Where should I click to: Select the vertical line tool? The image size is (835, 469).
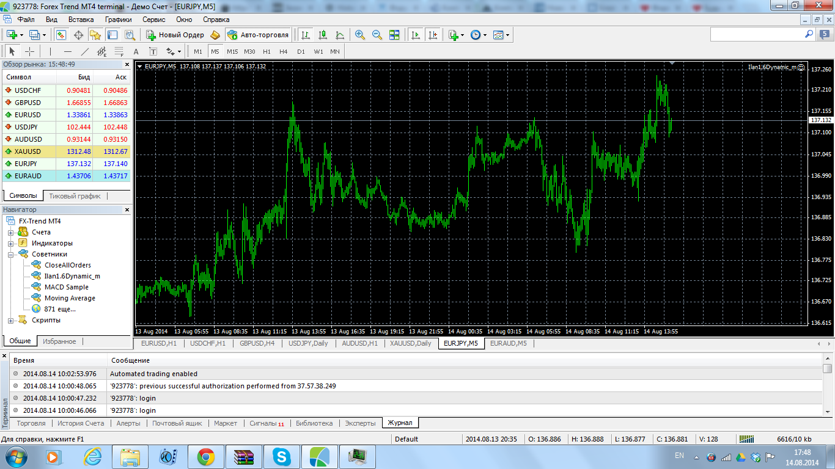[x=50, y=51]
